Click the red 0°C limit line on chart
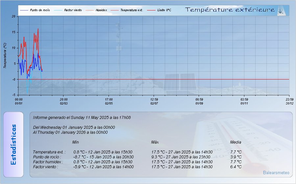Screen dimensions: 296x184 point(154,80)
